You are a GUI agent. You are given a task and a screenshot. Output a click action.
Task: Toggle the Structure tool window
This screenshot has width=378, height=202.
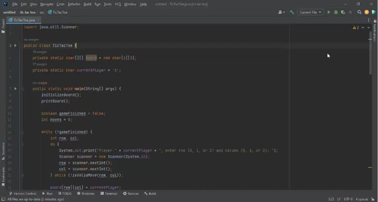point(3,151)
